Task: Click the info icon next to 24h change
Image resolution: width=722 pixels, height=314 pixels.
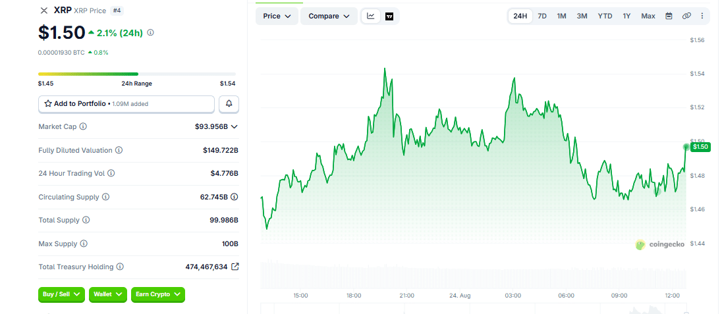Action: (x=151, y=33)
